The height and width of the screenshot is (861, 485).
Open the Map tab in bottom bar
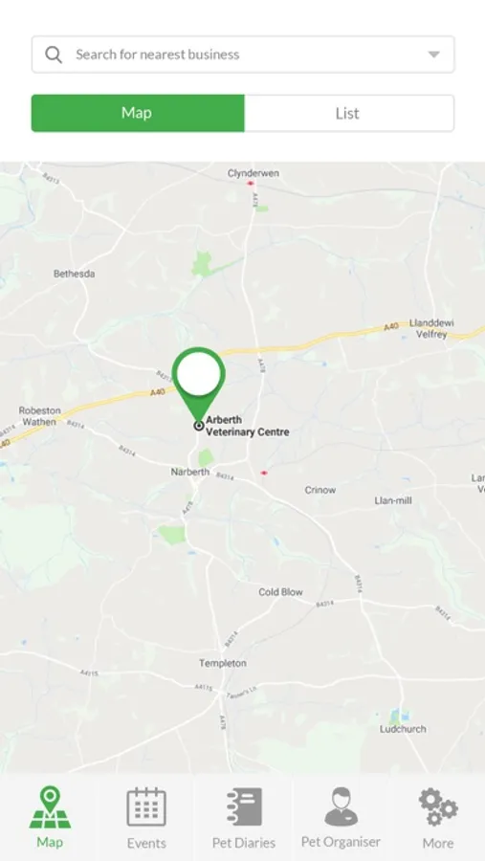pyautogui.click(x=50, y=817)
